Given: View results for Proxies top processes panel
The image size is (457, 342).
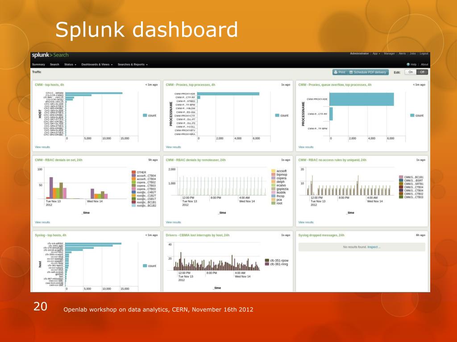Looking at the screenshot, I should click(x=174, y=147).
